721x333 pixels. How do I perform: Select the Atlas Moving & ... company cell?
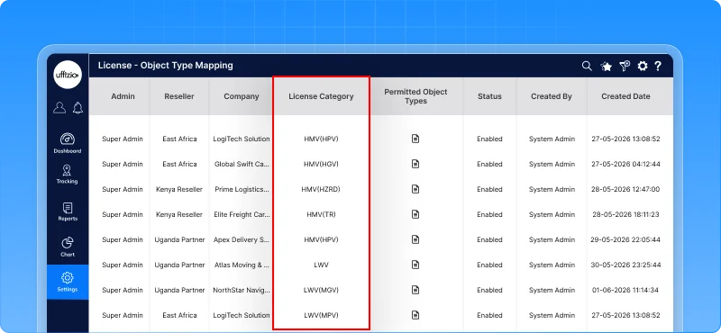click(242, 265)
